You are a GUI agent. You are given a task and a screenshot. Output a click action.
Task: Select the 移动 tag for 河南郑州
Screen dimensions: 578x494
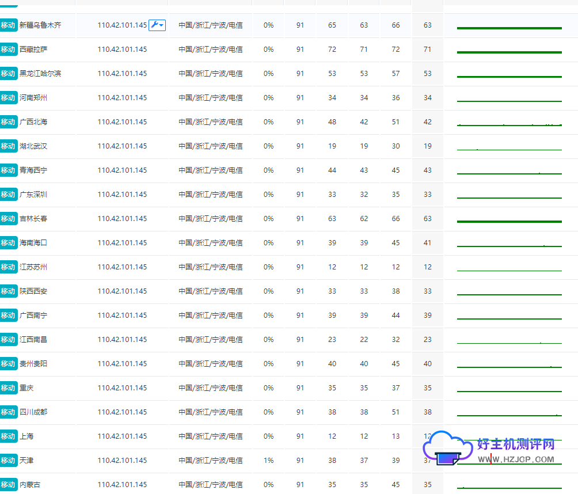8,98
